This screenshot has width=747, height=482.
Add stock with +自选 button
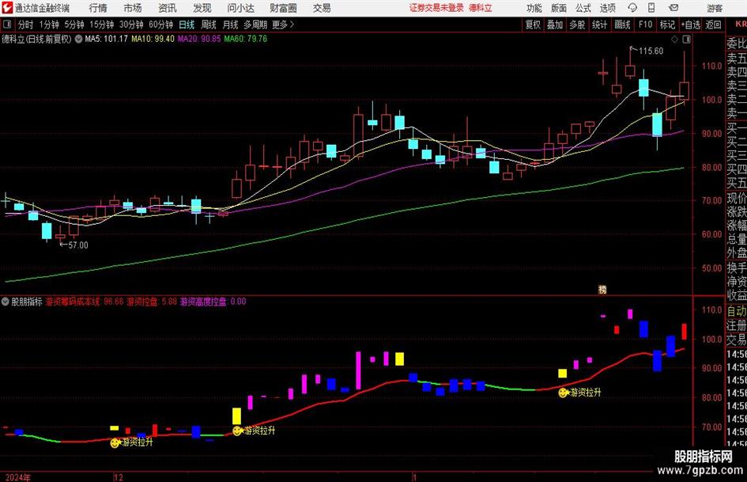(691, 25)
